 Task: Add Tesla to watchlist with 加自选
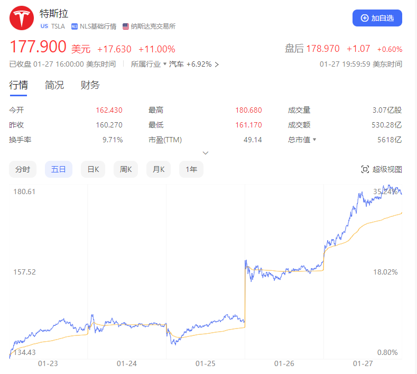tap(377, 18)
